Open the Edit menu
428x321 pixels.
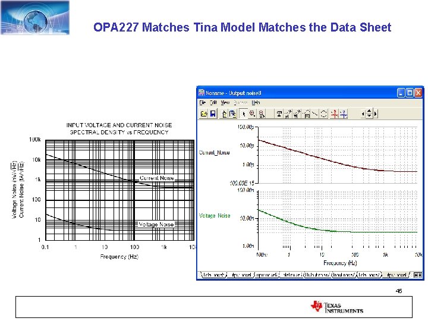pyautogui.click(x=213, y=103)
